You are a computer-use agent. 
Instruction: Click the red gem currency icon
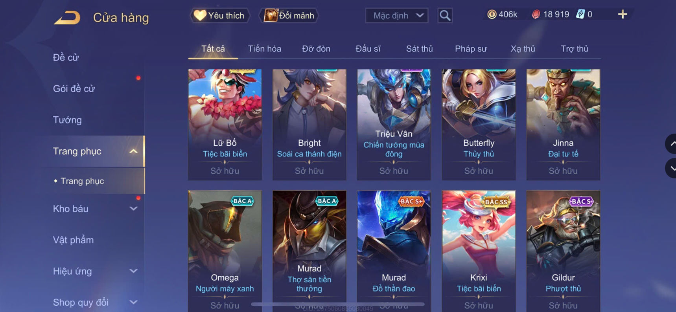tap(536, 15)
